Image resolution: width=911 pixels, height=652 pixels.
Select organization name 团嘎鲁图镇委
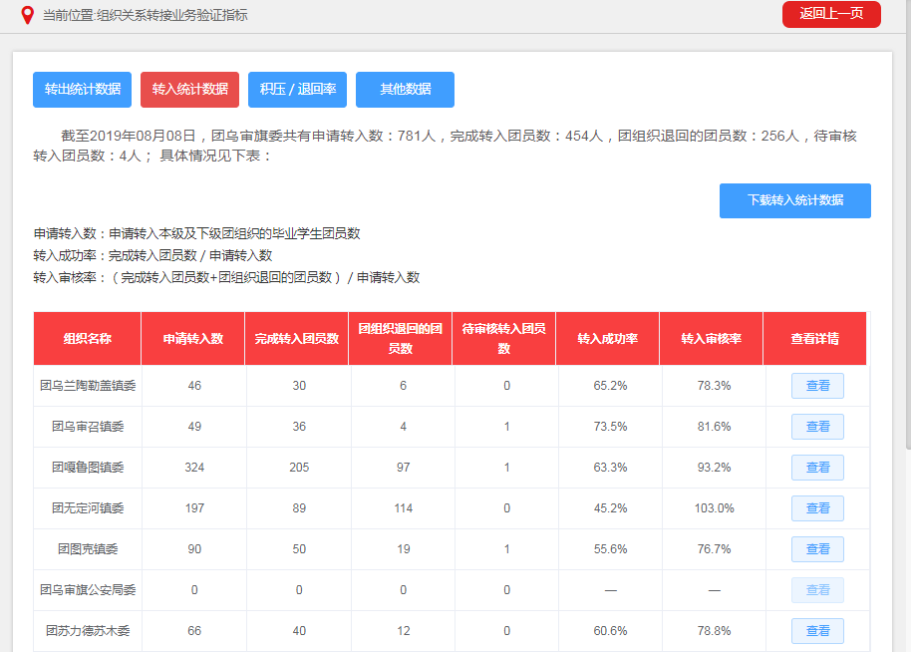click(88, 468)
